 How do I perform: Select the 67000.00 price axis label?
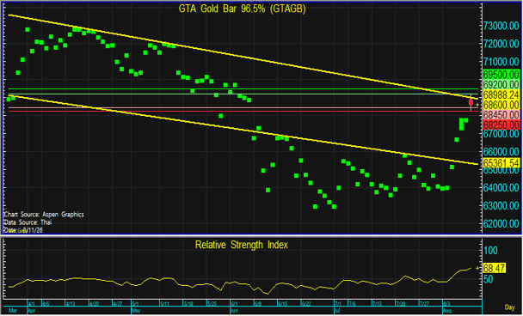pyautogui.click(x=501, y=134)
